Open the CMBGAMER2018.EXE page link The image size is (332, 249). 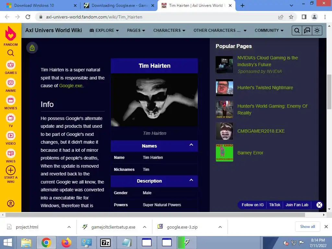click(x=261, y=131)
